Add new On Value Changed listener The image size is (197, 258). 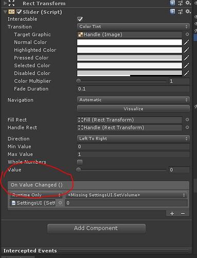172,214
